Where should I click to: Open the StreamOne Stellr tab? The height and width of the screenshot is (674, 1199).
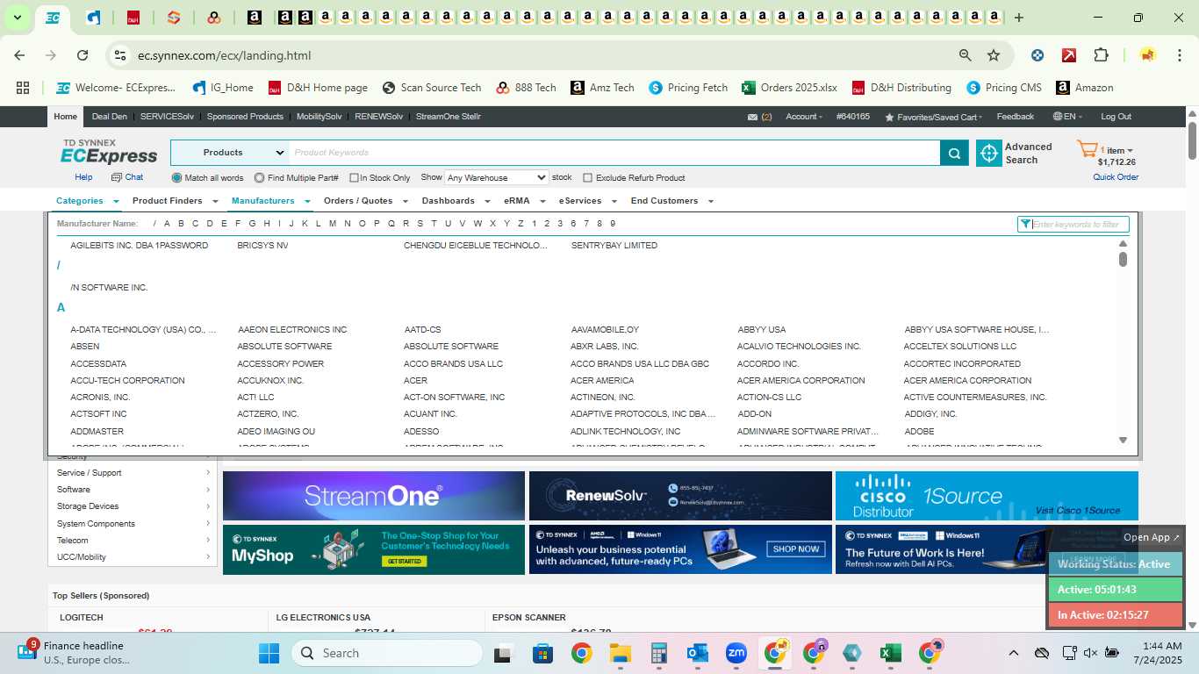tap(449, 117)
